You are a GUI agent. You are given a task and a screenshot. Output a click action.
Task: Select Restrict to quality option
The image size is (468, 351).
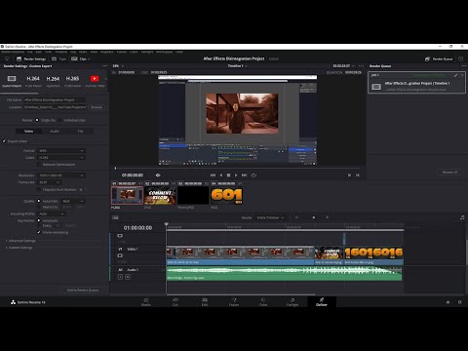click(x=39, y=207)
